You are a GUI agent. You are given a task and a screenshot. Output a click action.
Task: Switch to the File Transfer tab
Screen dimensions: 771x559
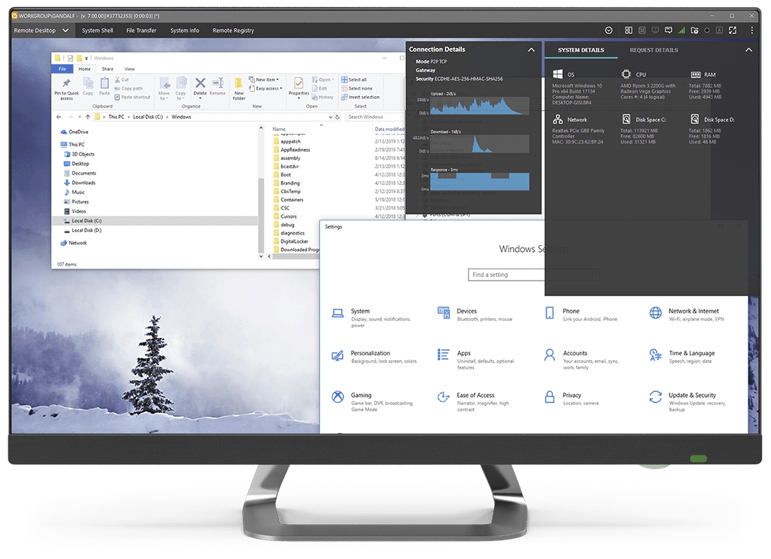141,31
